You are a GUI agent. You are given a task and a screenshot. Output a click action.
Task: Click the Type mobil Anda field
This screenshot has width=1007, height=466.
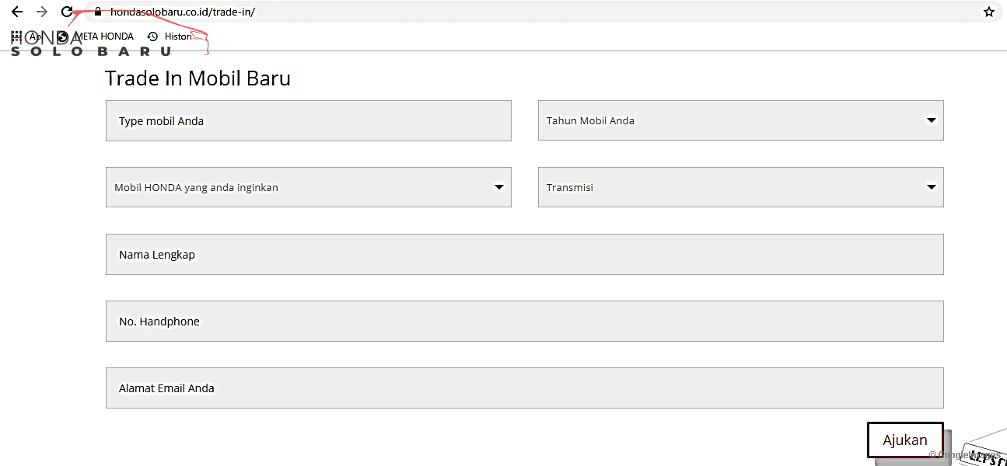pos(308,120)
